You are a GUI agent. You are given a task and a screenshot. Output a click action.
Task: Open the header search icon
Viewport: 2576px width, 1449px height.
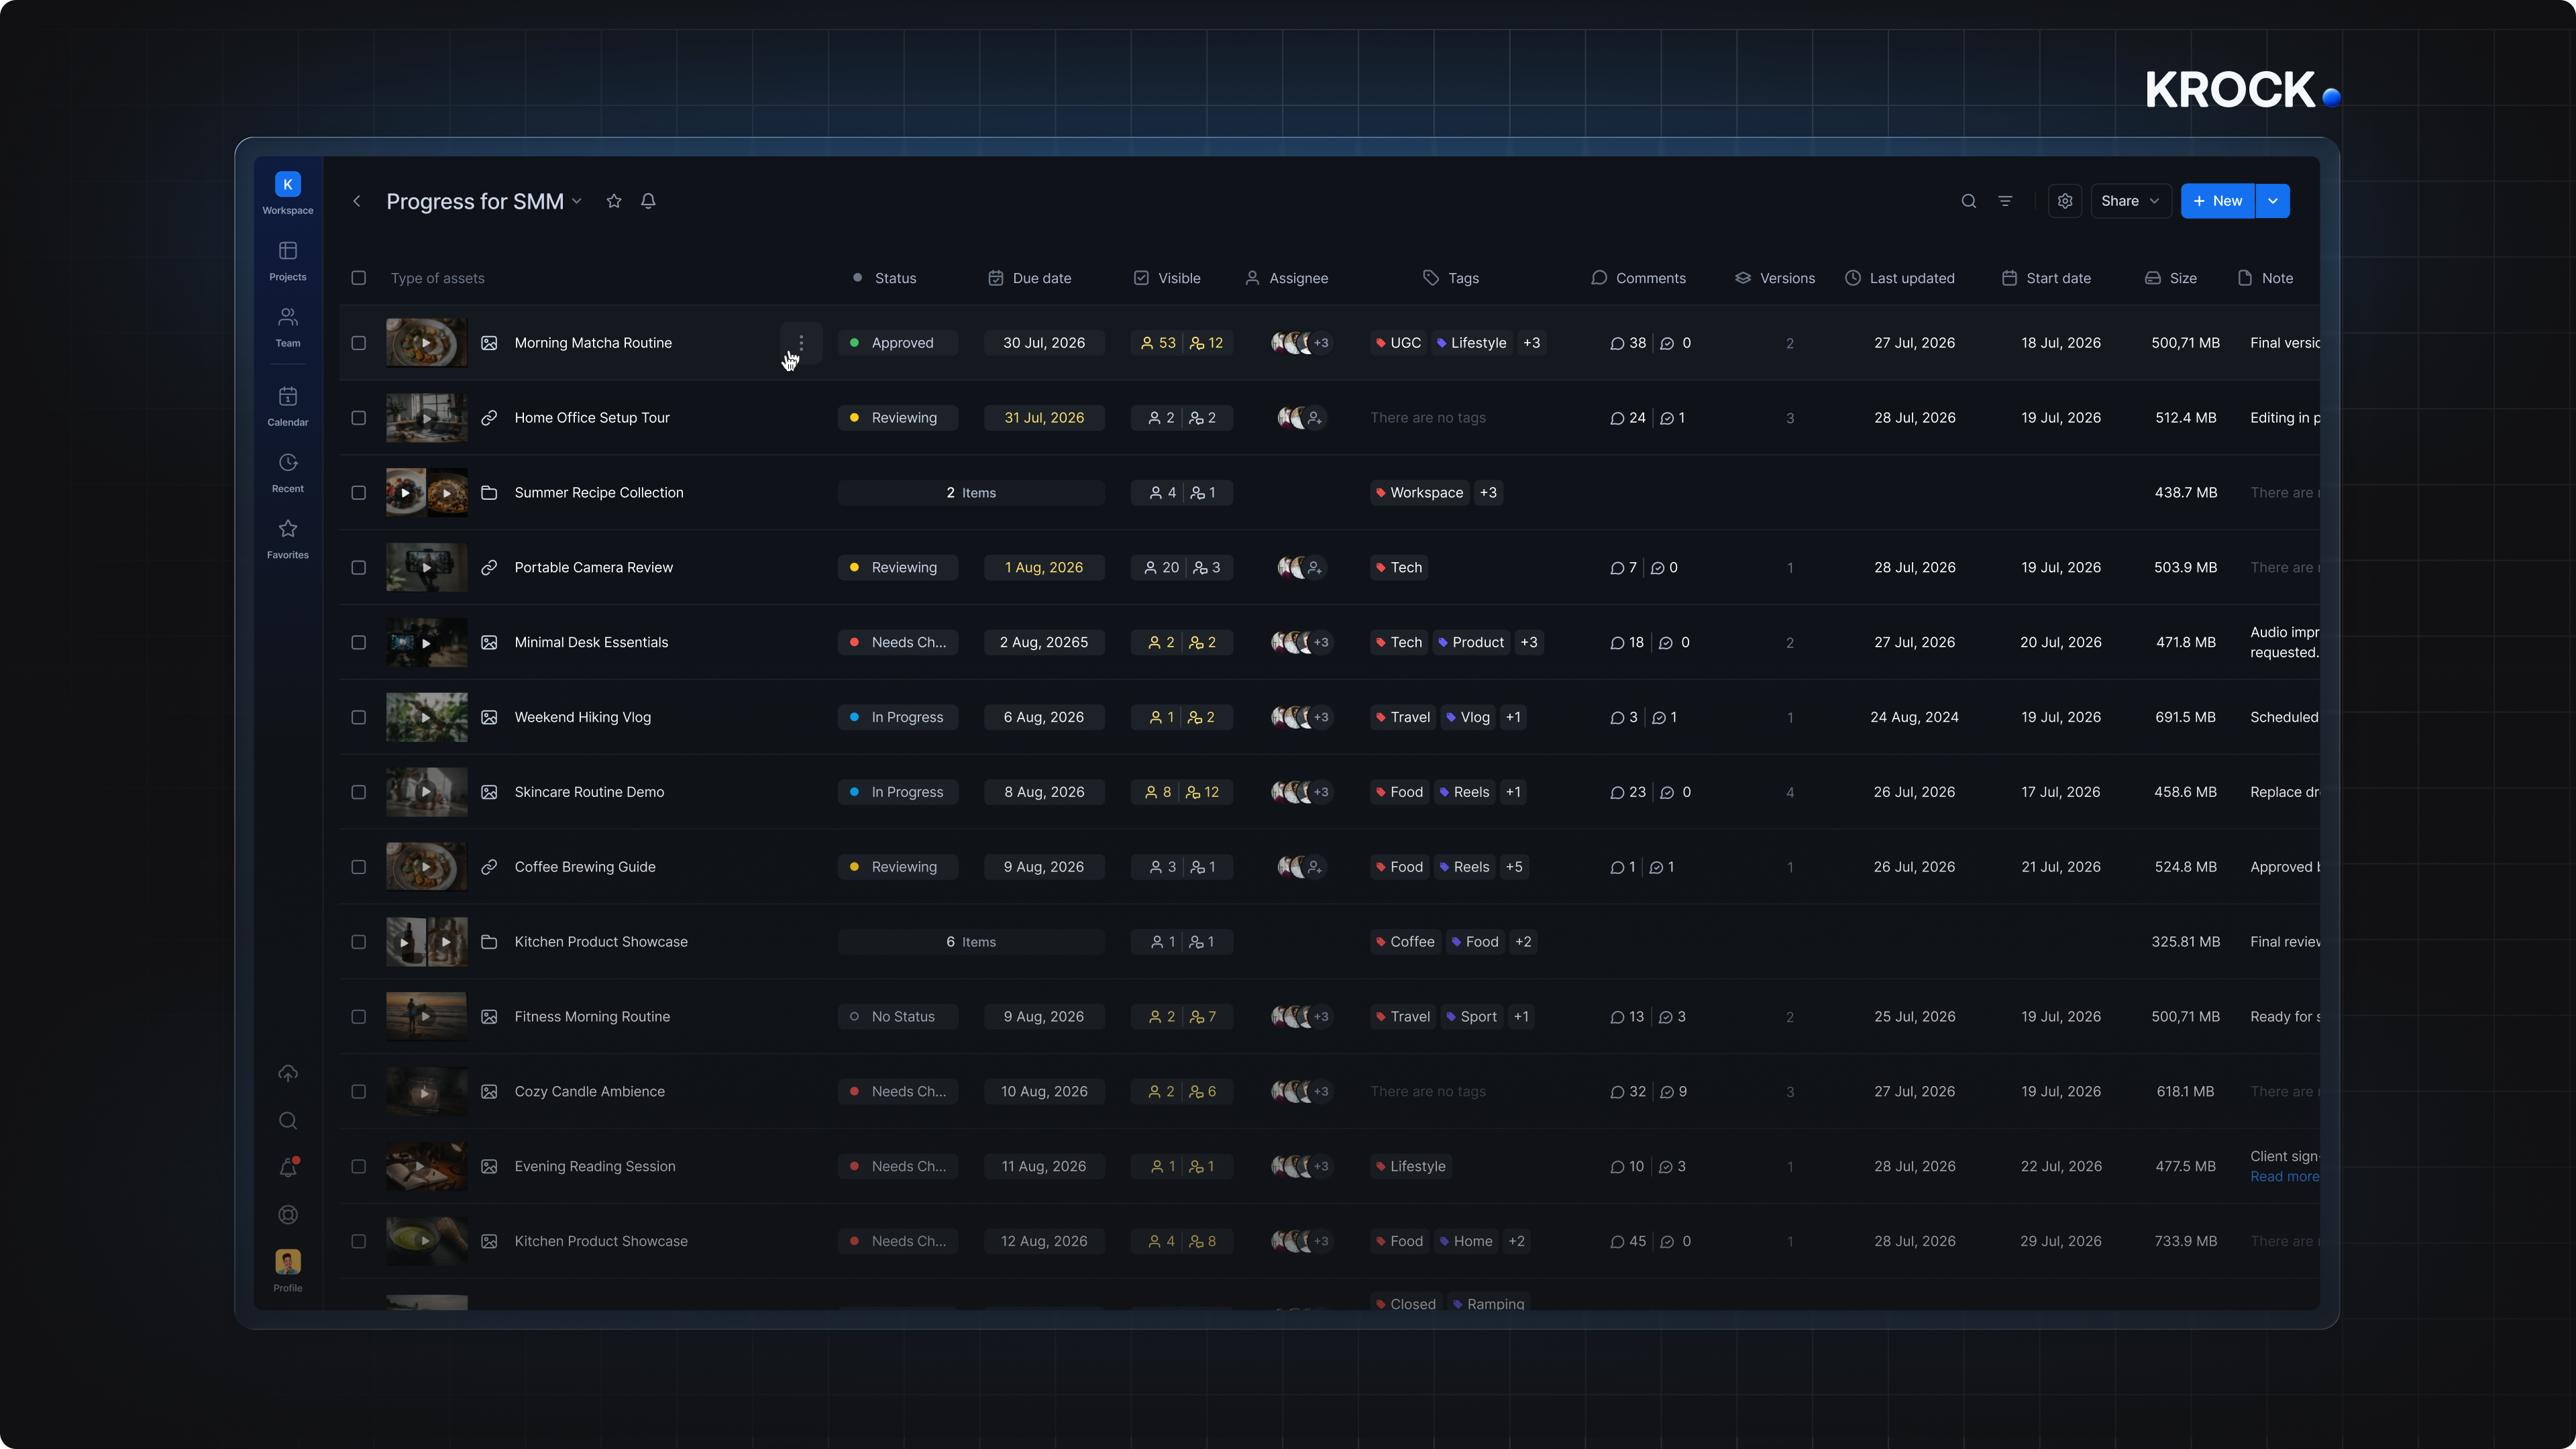click(1968, 201)
